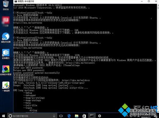Screen dimensions: 159x118
Task: Click the 'GNU bash, version 4.3.11' line
Action: [x=49, y=83]
